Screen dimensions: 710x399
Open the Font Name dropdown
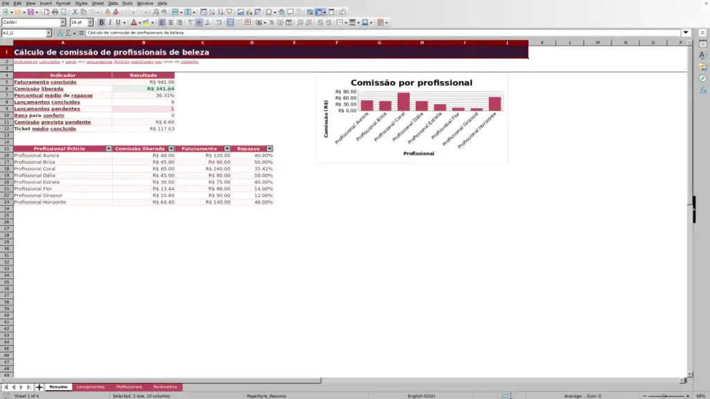(x=62, y=23)
